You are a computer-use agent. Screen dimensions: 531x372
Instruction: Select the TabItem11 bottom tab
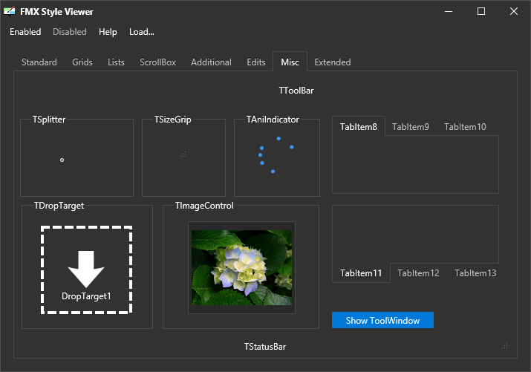[361, 273]
